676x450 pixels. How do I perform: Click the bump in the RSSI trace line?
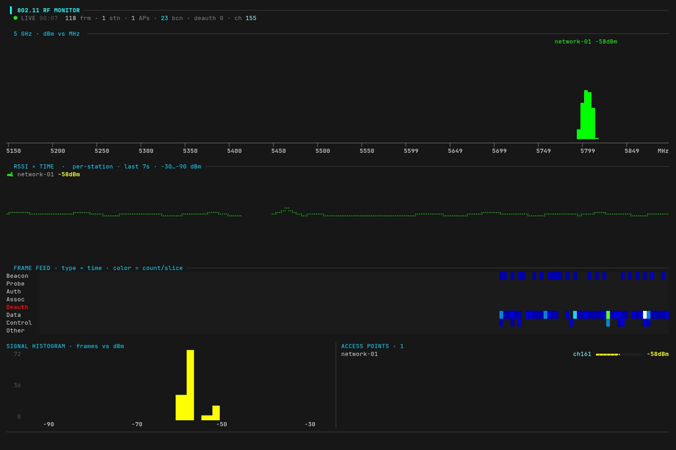[287, 210]
